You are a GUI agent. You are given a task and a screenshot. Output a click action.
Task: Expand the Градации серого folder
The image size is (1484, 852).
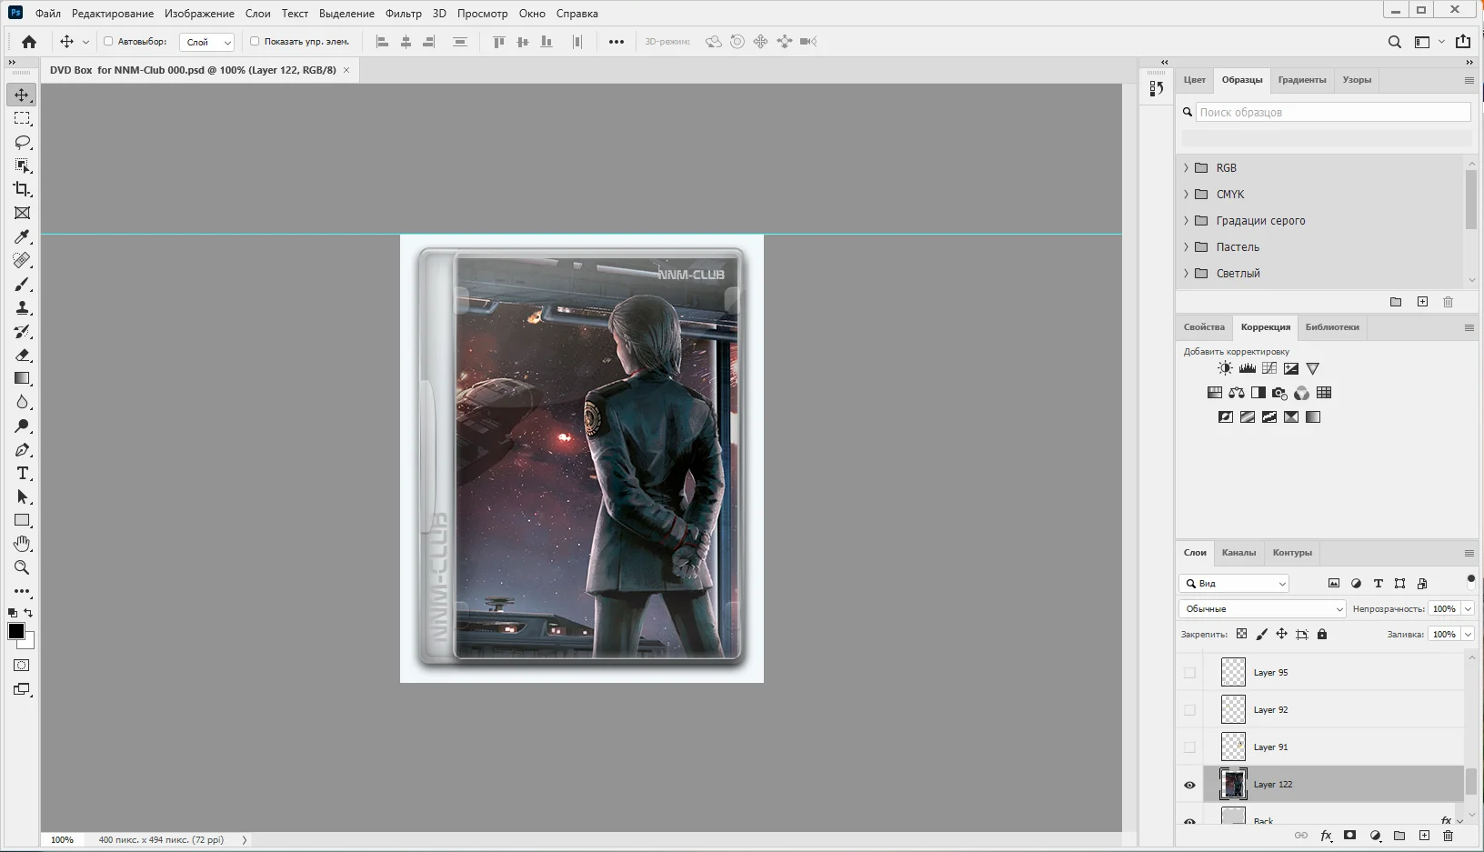[x=1186, y=221]
